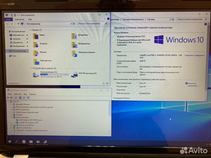Refresh the Explorer address bar
This screenshot has height=158, width=211.
(74, 24)
